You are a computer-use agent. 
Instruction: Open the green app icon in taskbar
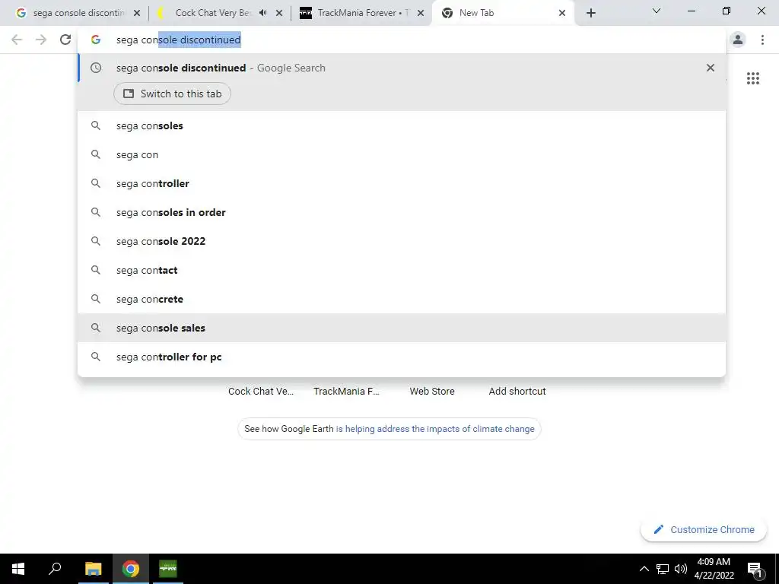coord(168,569)
